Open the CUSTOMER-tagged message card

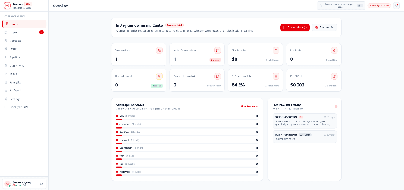coord(305,137)
